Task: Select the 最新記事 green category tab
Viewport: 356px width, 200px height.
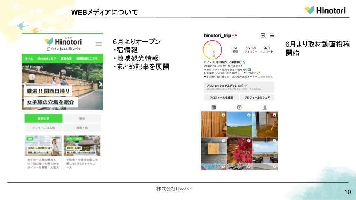Action: click(43, 119)
